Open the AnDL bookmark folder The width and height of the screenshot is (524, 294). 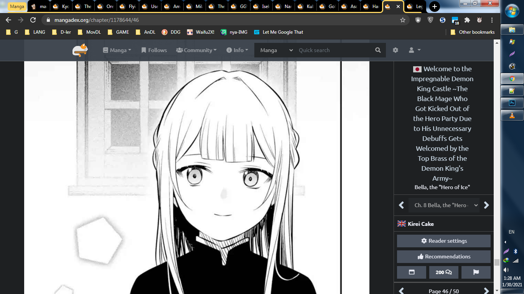(x=146, y=32)
